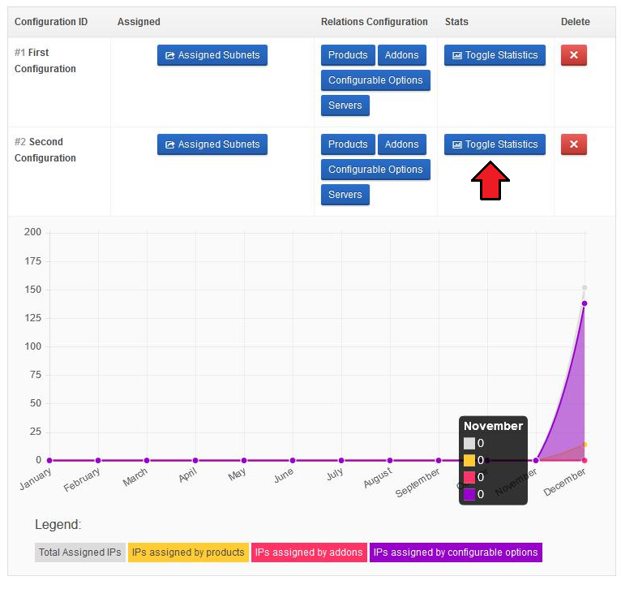Click IPs assigned by configurable options legend
The height and width of the screenshot is (589, 621).
point(456,552)
